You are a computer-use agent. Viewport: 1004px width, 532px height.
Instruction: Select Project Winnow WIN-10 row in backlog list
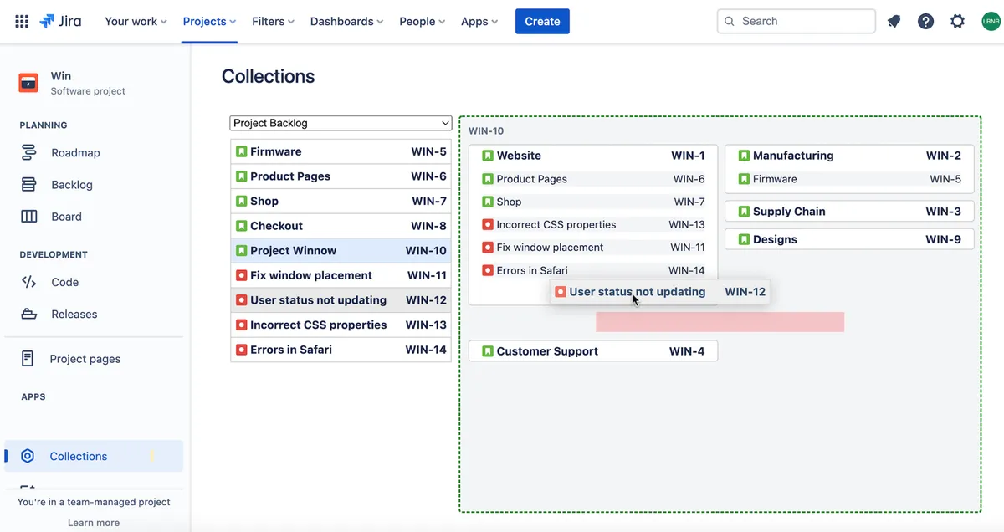[x=341, y=250]
